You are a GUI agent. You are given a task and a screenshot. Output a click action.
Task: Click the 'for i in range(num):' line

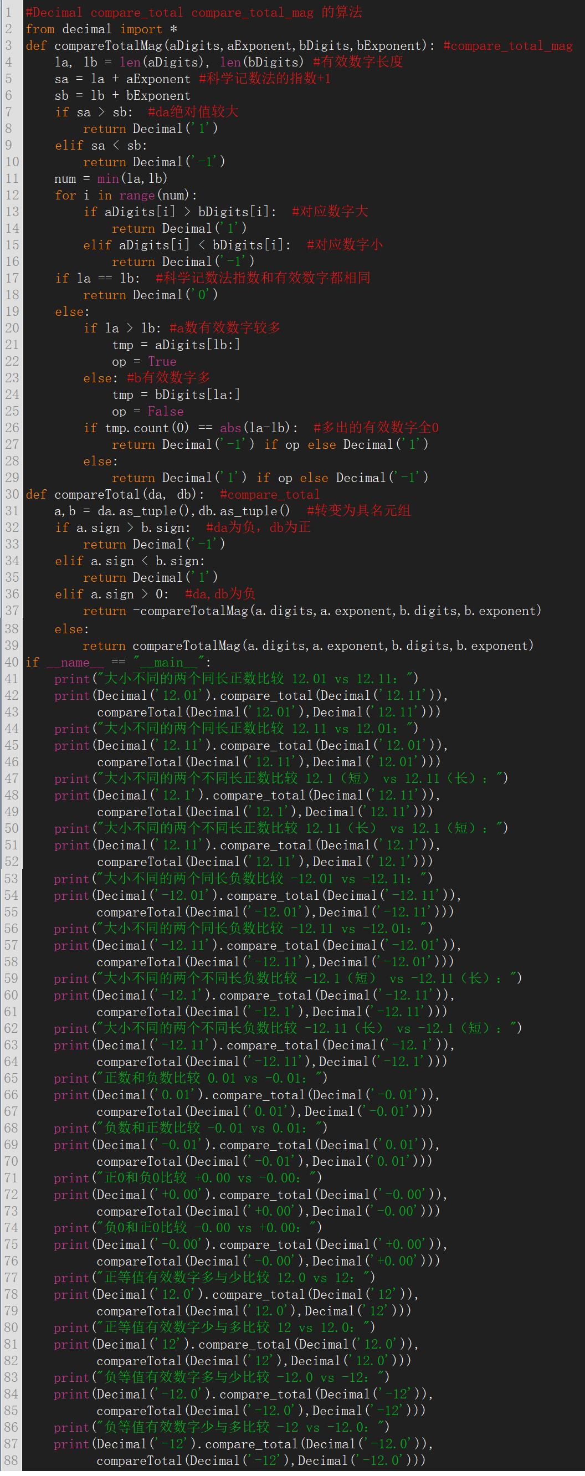(x=126, y=196)
